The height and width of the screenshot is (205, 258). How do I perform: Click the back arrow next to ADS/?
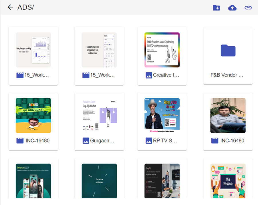[x=11, y=7]
